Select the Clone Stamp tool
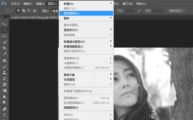This screenshot has height=120, width=193. tap(4, 73)
